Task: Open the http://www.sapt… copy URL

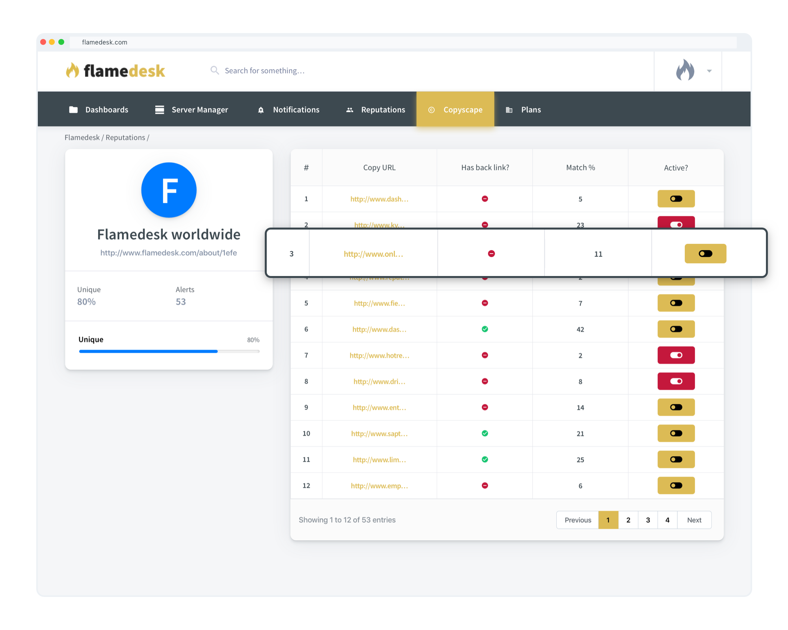Action: (379, 434)
